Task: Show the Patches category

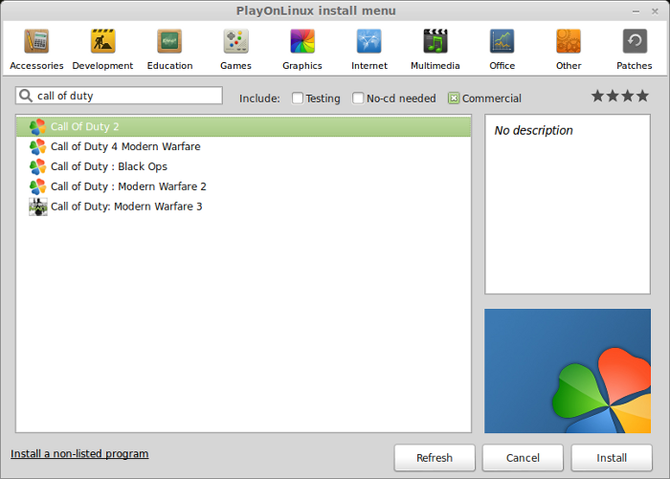Action: coord(634,49)
